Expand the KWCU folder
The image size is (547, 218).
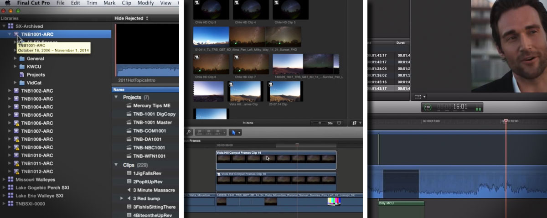(16, 66)
